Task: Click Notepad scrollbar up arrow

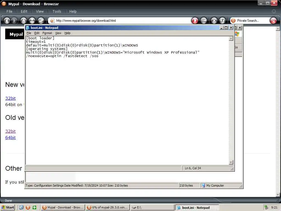Action: tap(231, 38)
